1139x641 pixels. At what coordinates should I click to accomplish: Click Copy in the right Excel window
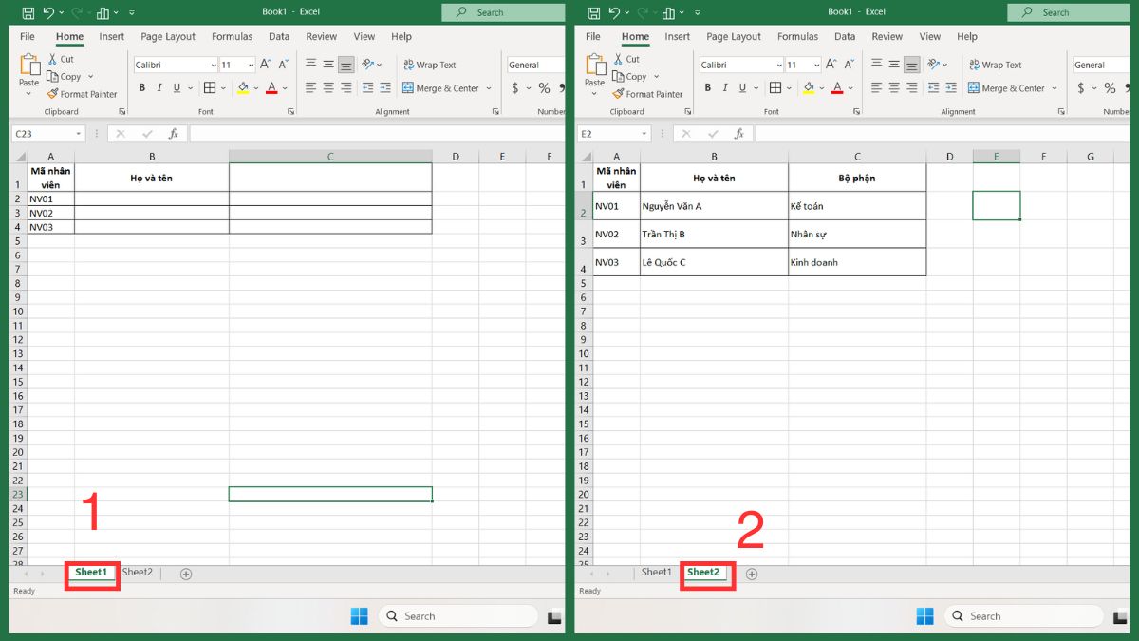coord(629,76)
